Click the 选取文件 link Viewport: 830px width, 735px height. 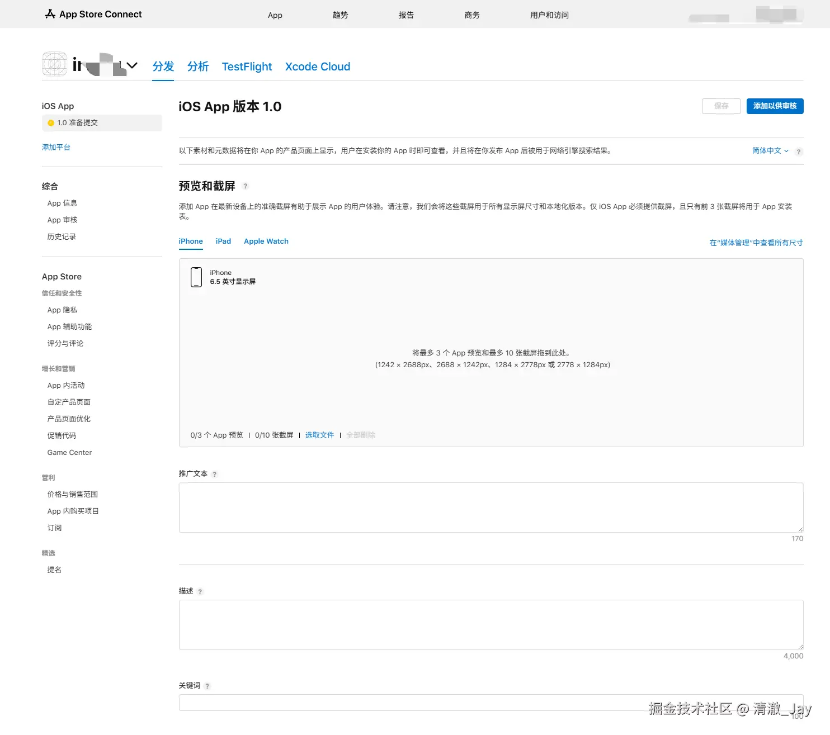point(320,435)
